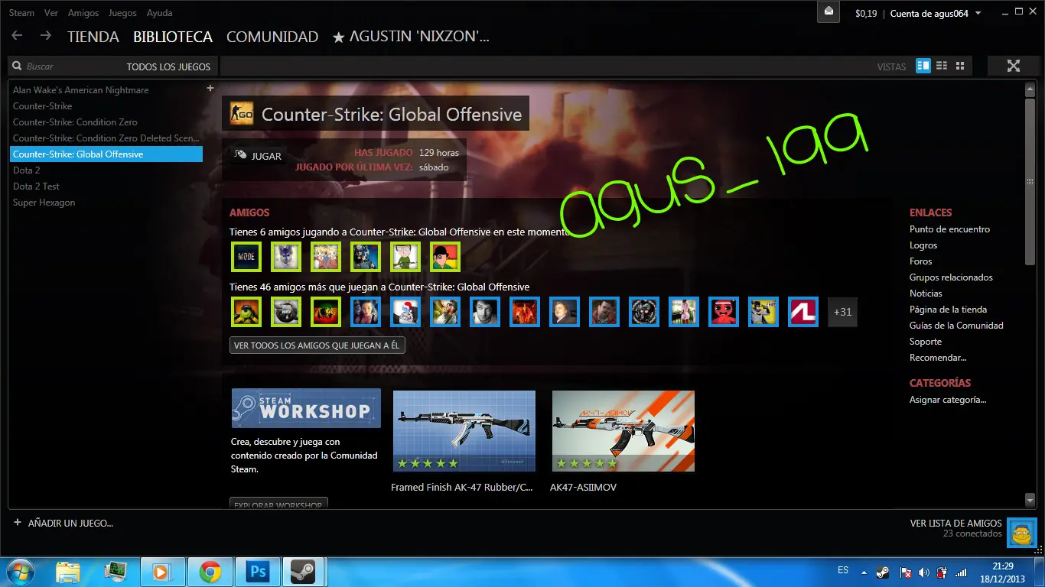Open the friends list avatar icon
The height and width of the screenshot is (587, 1045).
pos(1021,533)
